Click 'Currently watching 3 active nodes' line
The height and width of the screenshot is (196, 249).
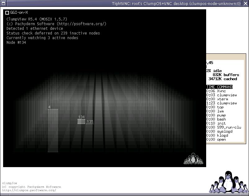tap(42, 38)
